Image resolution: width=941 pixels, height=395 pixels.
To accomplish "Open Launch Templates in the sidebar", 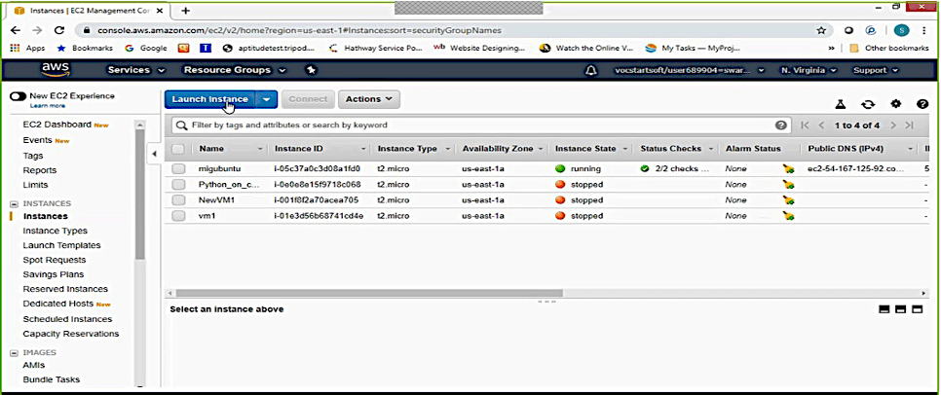I will (x=61, y=245).
